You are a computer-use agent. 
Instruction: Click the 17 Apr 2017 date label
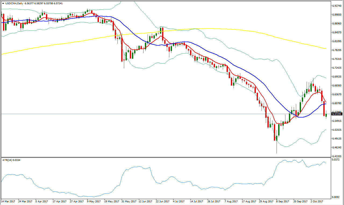[59, 201]
